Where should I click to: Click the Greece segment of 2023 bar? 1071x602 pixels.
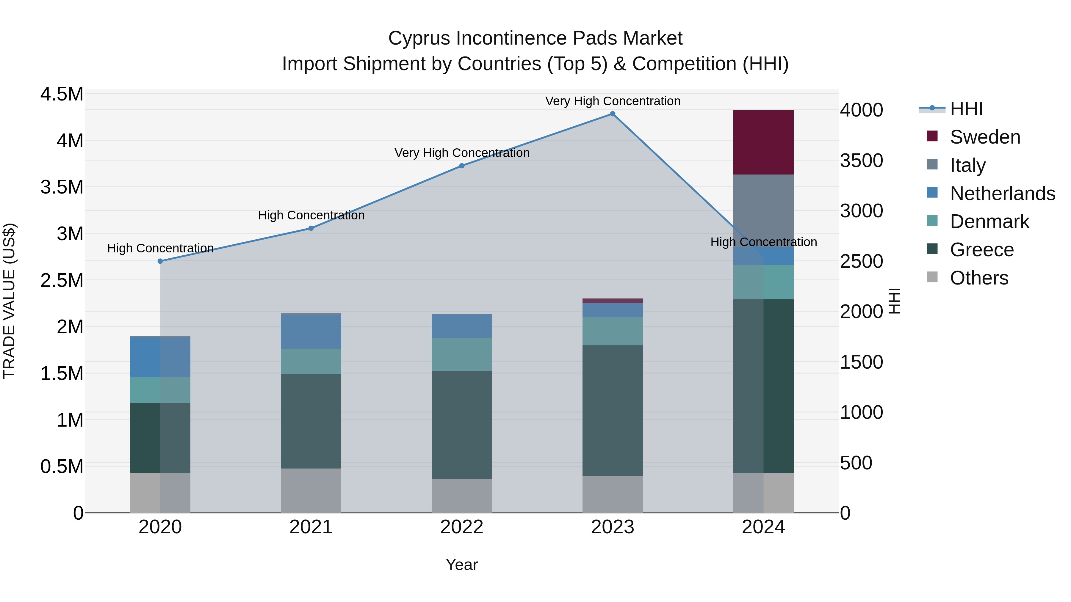pos(613,411)
